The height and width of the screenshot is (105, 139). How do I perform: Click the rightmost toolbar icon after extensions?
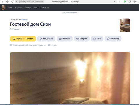[x=134, y=2]
